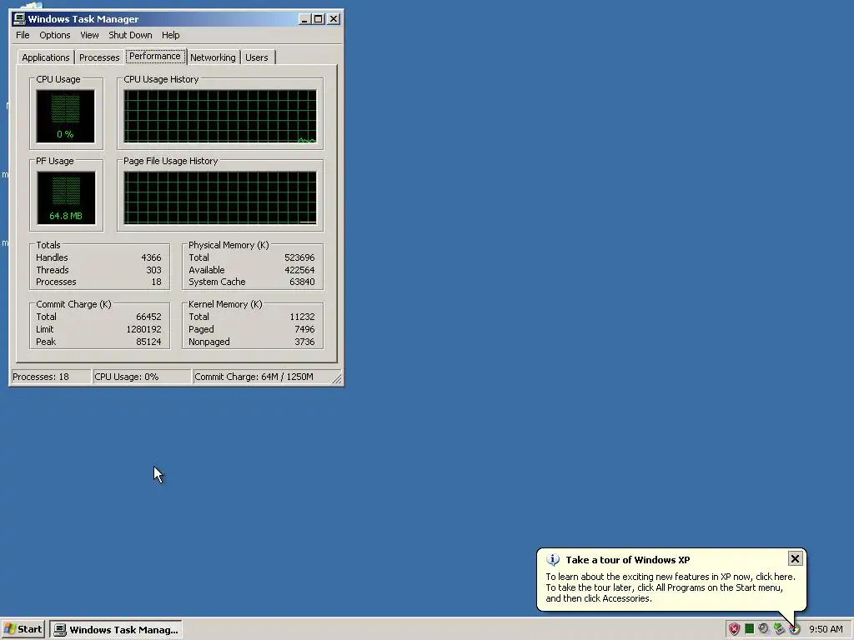The height and width of the screenshot is (640, 854).
Task: Select the Performance tab
Action: tap(154, 56)
